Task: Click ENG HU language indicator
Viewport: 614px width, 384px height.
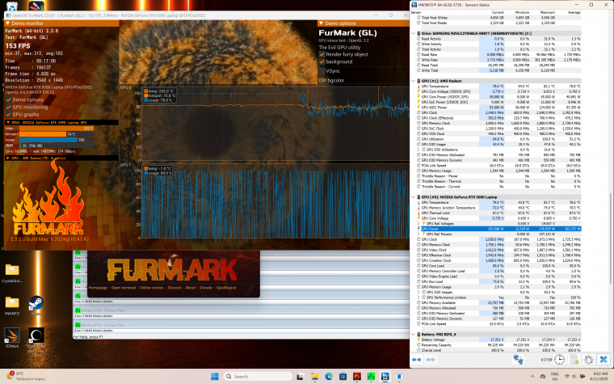Action: pos(554,377)
